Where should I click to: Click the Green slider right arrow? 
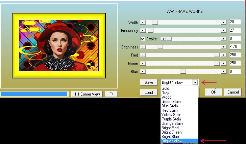[x=223, y=63]
